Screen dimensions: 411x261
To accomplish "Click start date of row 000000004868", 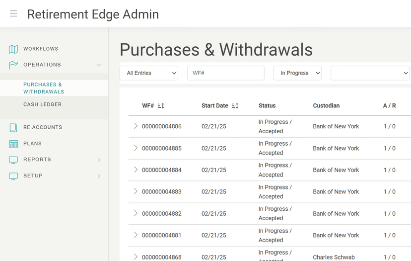I will [x=214, y=258].
